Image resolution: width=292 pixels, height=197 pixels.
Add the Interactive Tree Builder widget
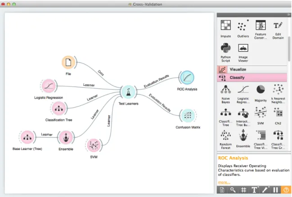tap(243, 117)
